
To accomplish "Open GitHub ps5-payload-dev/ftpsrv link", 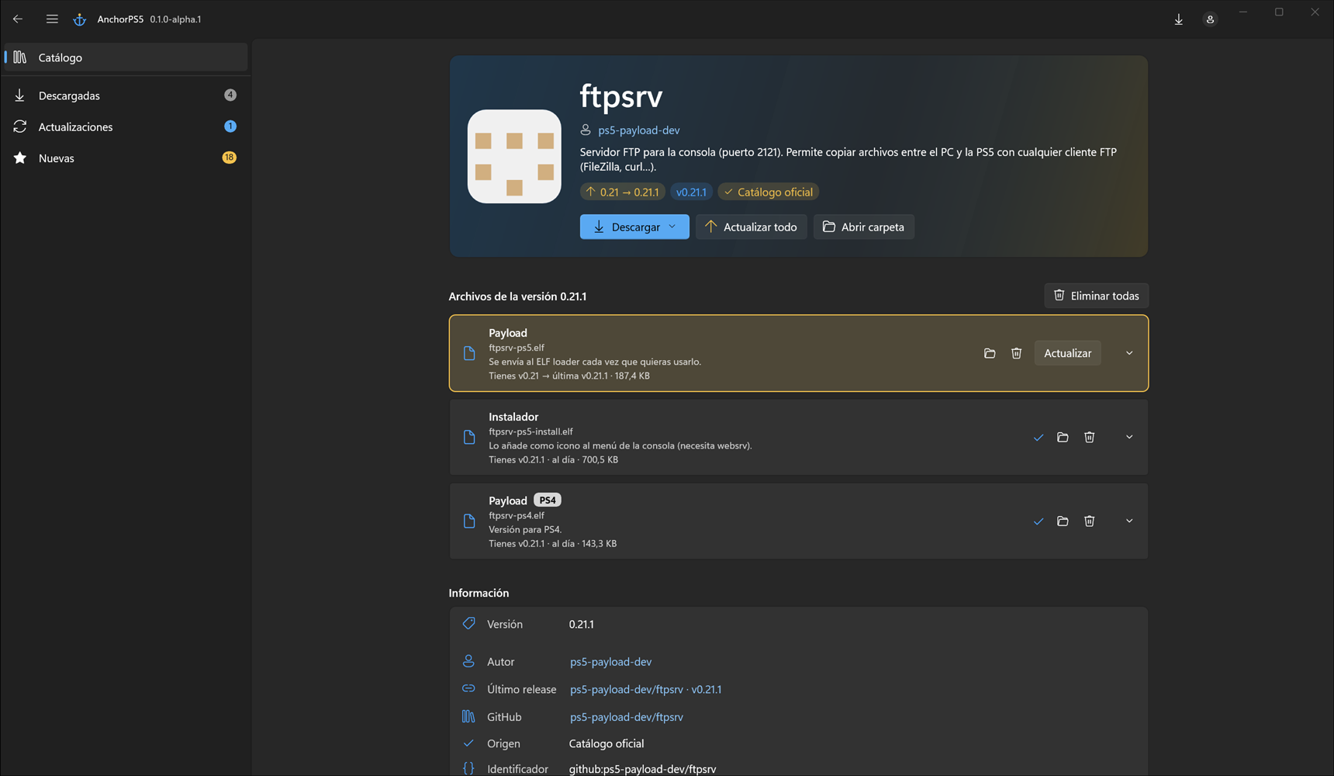I will tap(626, 717).
